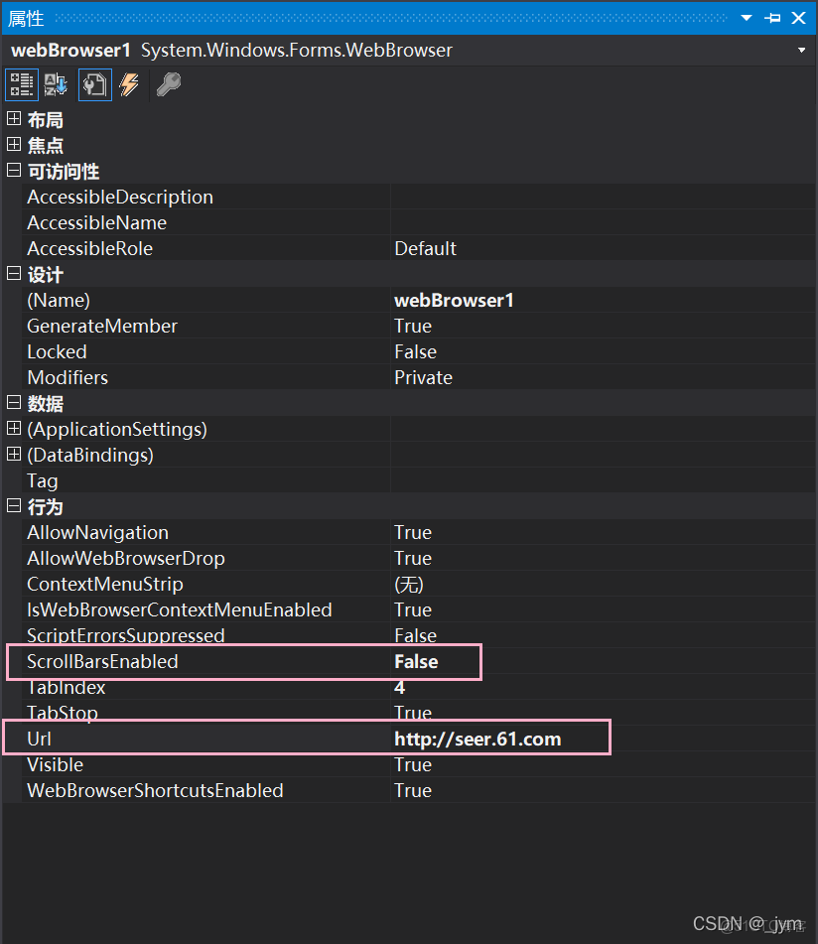Open window position menu arrow in title bar
The height and width of the screenshot is (944, 818).
click(747, 18)
